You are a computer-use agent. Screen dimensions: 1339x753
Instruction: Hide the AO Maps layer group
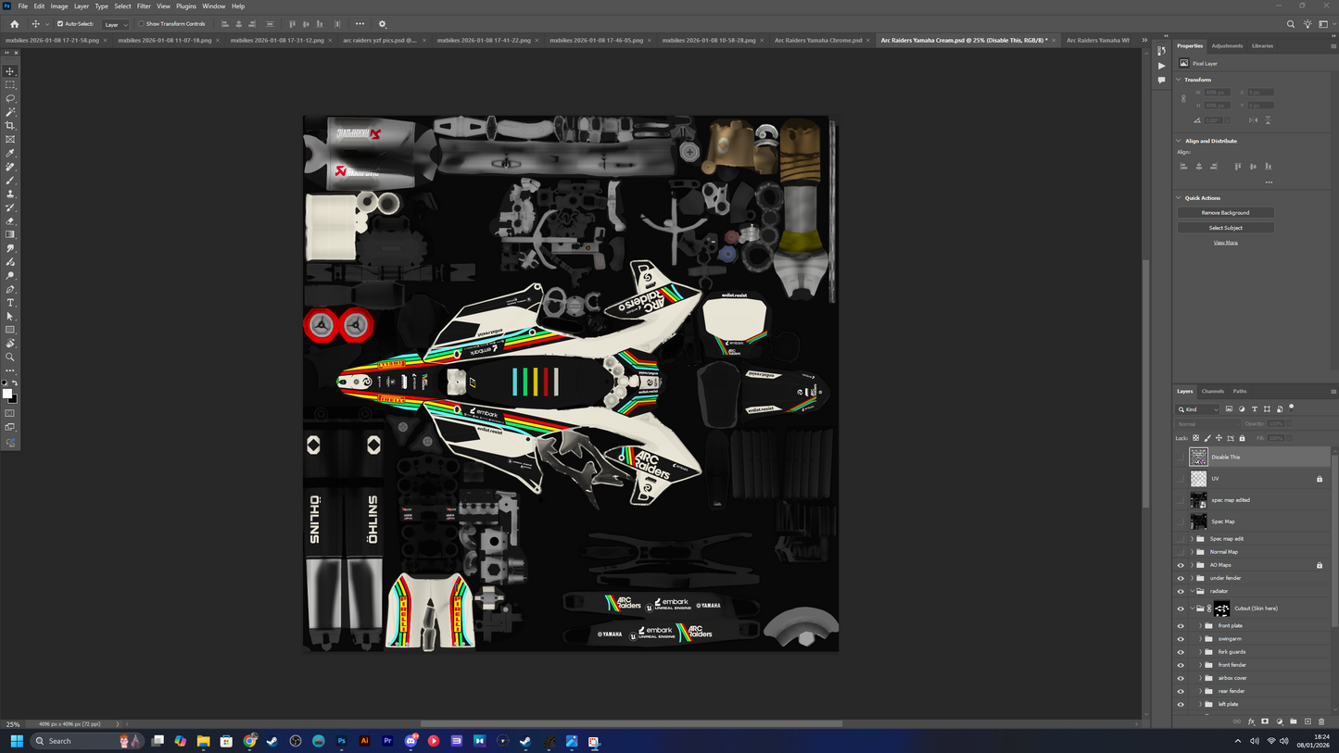pyautogui.click(x=1181, y=565)
